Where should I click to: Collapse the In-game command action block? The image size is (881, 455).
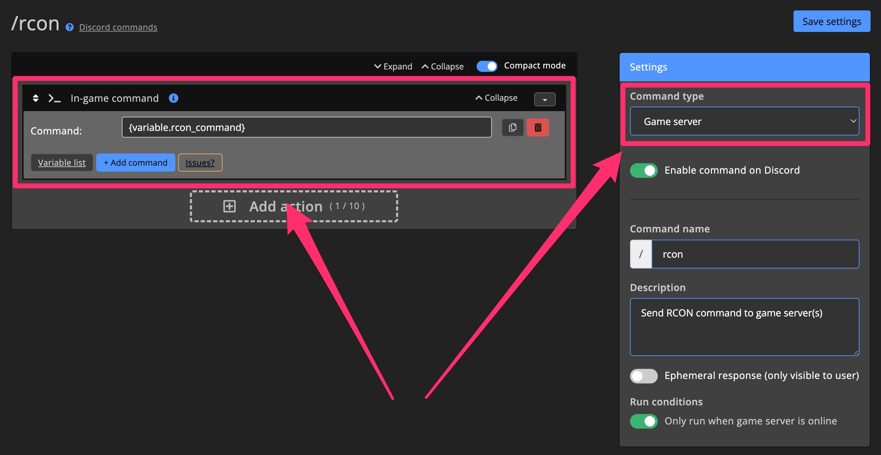coord(496,98)
